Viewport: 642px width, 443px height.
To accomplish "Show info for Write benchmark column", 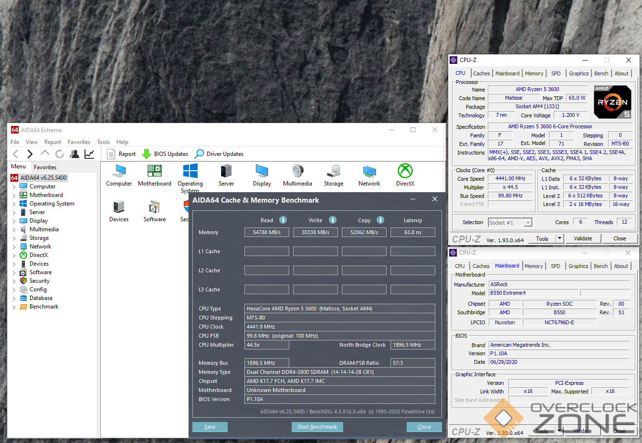I will [333, 220].
